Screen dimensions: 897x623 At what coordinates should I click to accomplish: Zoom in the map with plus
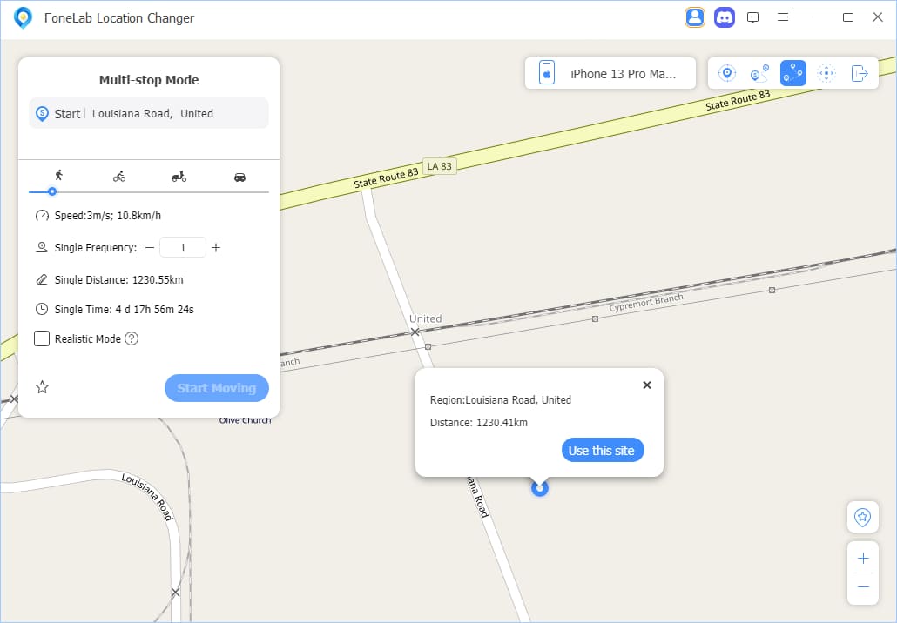click(x=863, y=558)
